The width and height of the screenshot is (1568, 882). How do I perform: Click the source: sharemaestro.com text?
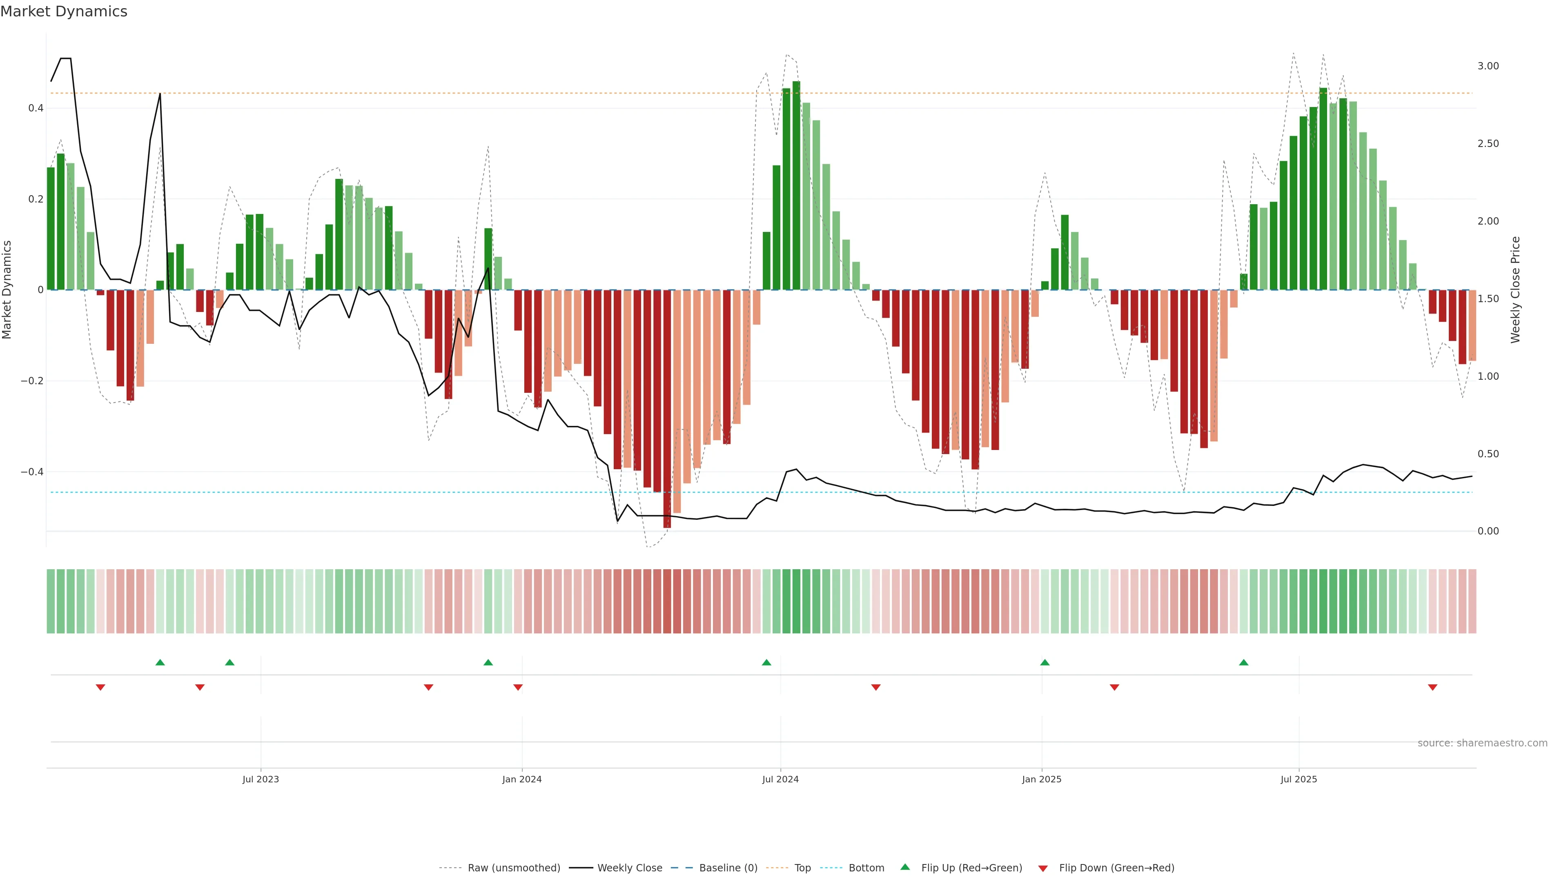pos(1482,743)
